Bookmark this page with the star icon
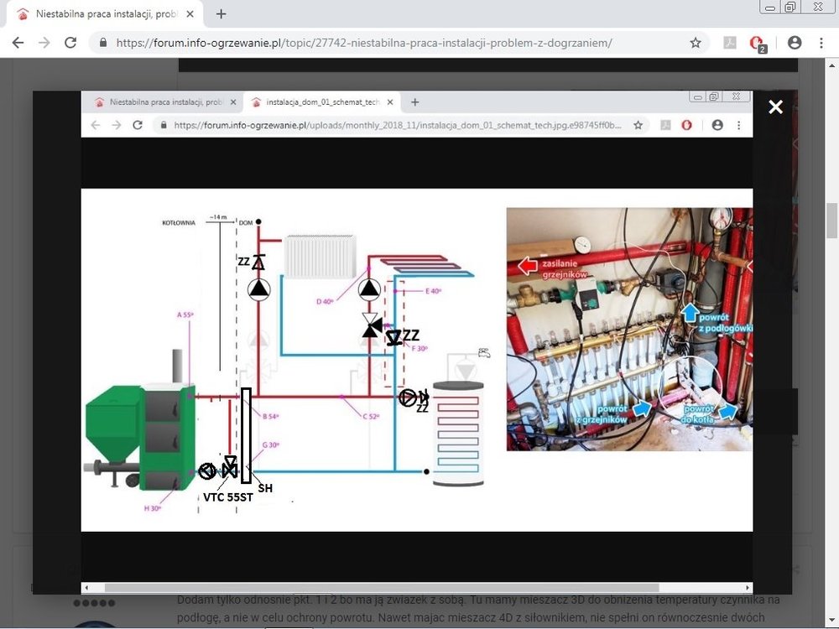 coord(696,43)
